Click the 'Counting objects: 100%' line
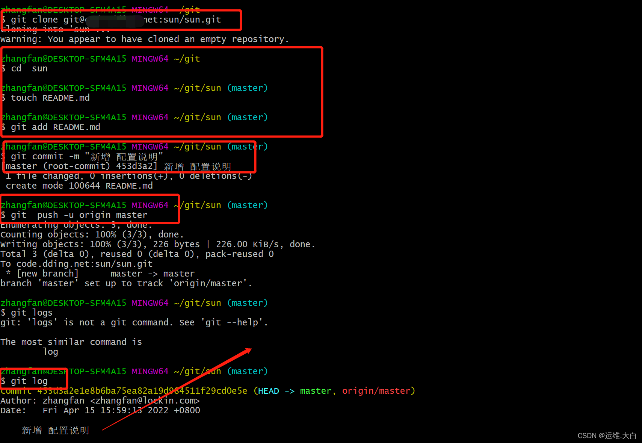Screen dimensions: 642x443 click(x=92, y=234)
